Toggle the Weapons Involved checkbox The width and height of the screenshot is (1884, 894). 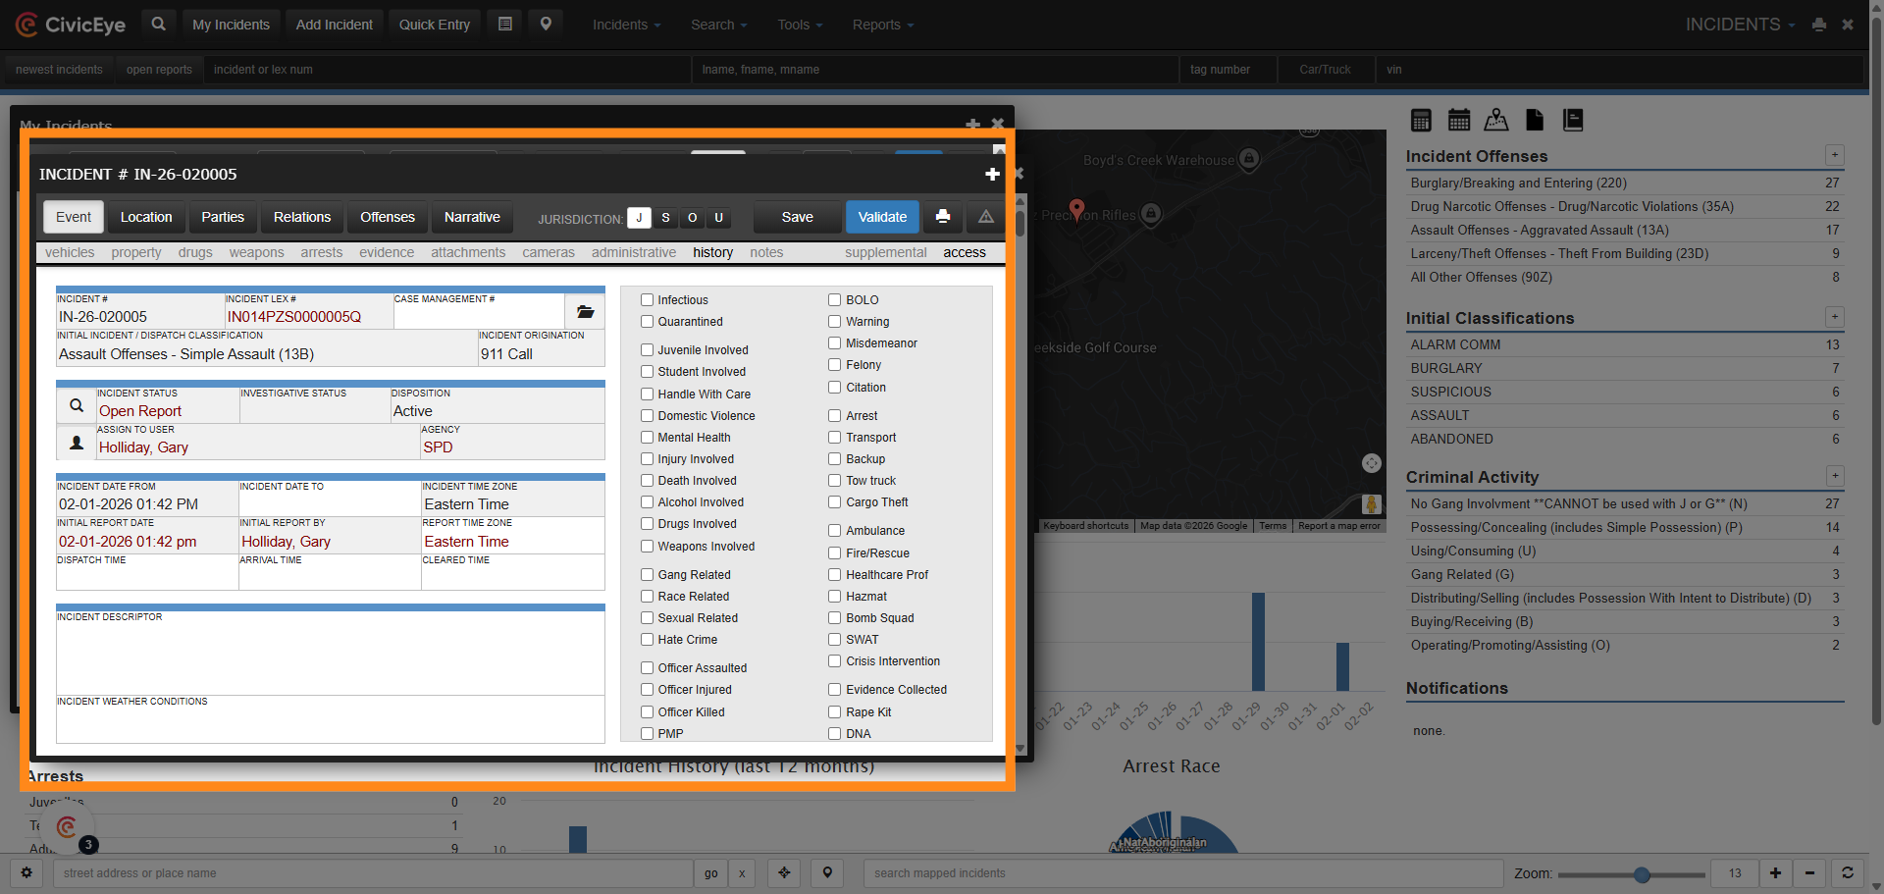coord(648,547)
